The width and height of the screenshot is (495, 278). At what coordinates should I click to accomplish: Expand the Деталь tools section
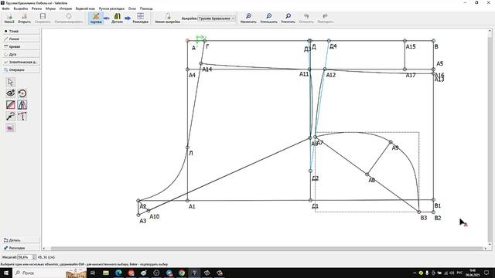coord(21,240)
